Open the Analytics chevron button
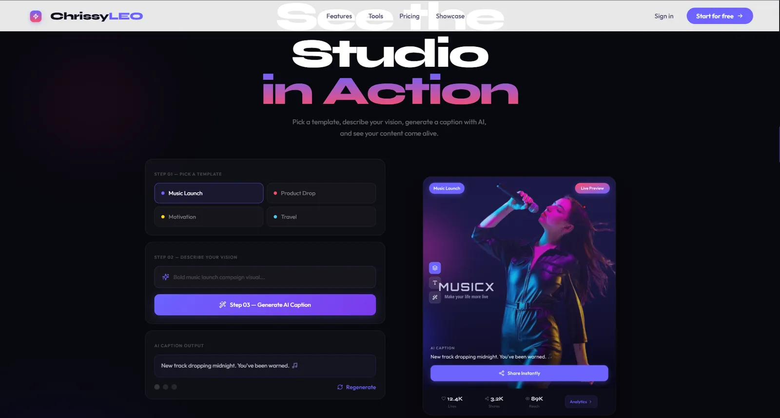 tap(581, 402)
